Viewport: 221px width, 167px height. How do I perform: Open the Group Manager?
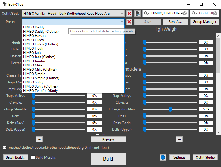click(204, 22)
